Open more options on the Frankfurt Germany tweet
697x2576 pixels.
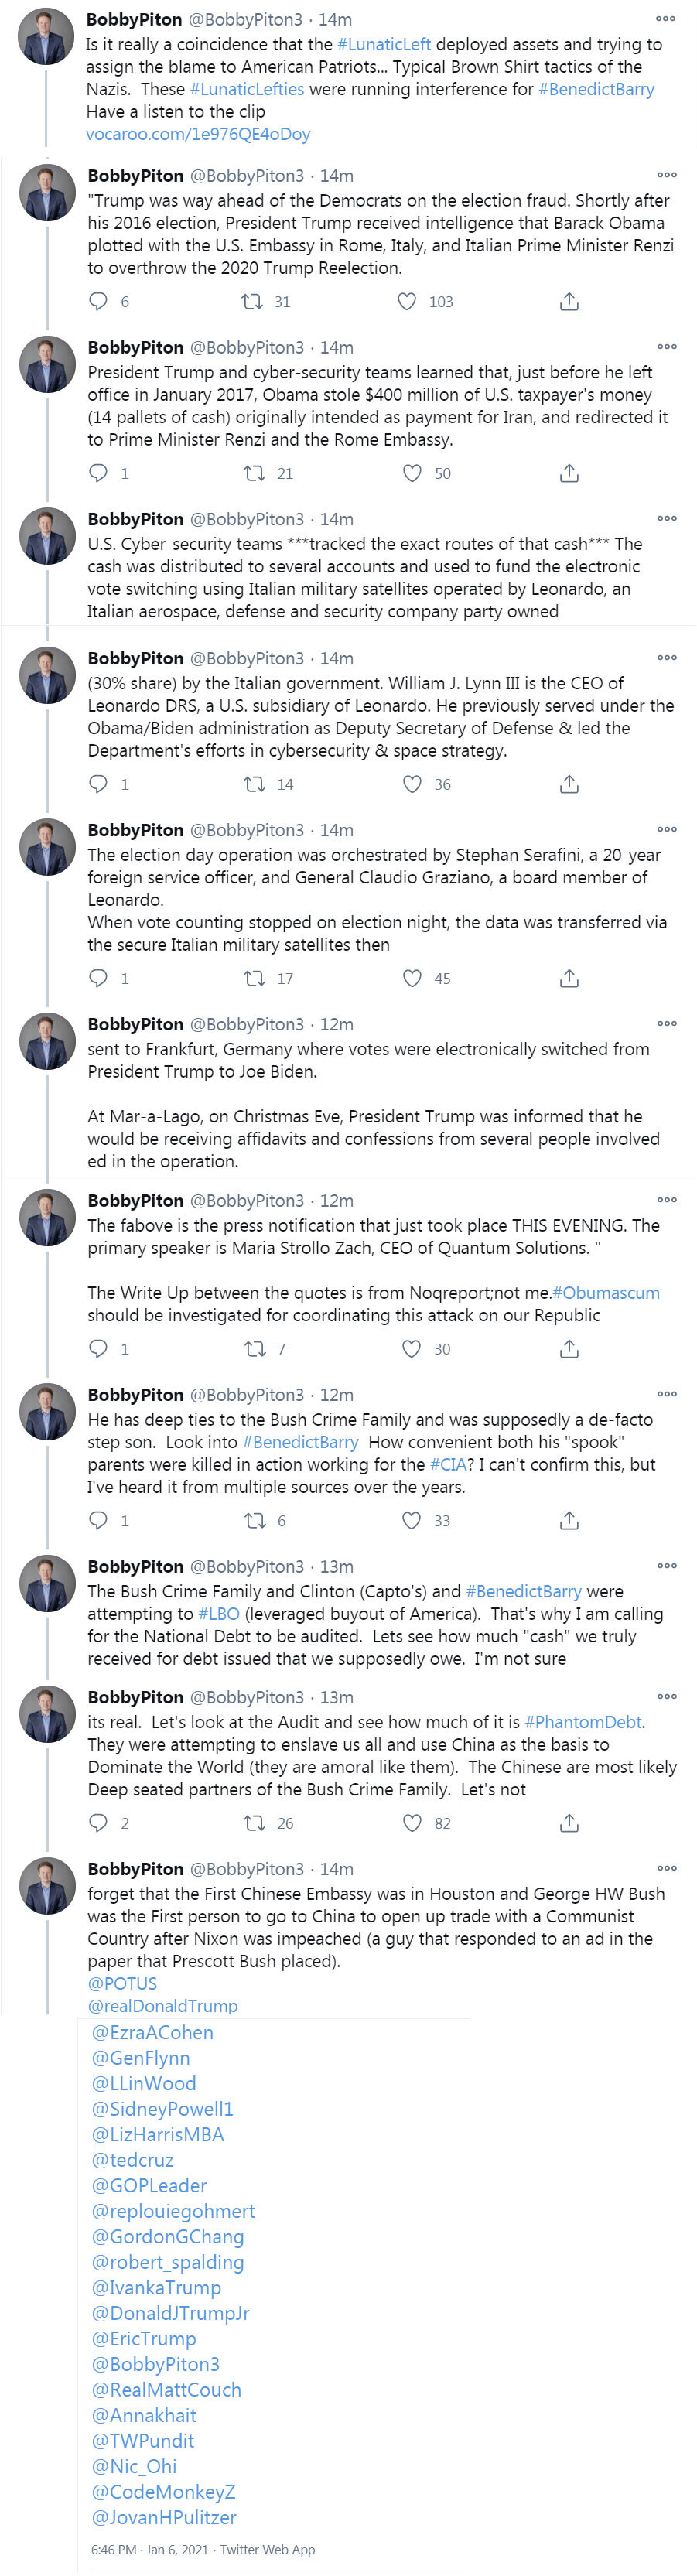[x=667, y=1024]
